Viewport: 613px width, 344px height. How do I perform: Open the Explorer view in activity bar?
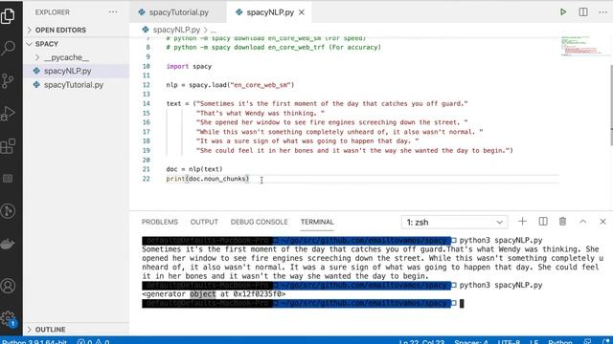click(x=8, y=16)
